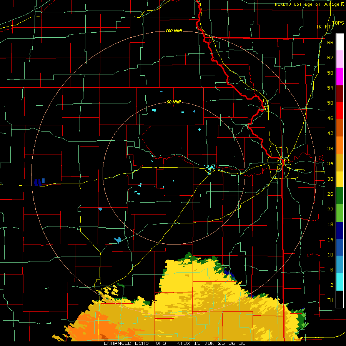Pick the sky blue legend swatch
346x346 pixels.
pos(339,264)
